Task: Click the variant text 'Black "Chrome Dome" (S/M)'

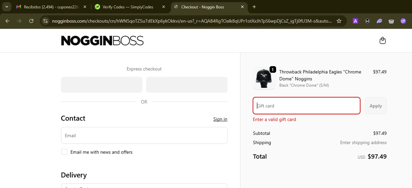Action: pyautogui.click(x=304, y=85)
